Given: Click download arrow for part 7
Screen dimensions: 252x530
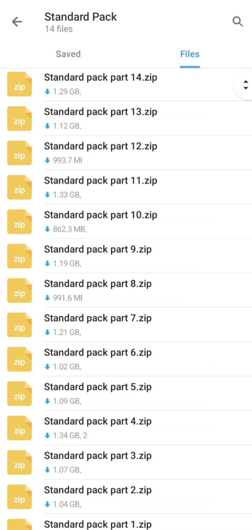Looking at the screenshot, I should (x=48, y=333).
